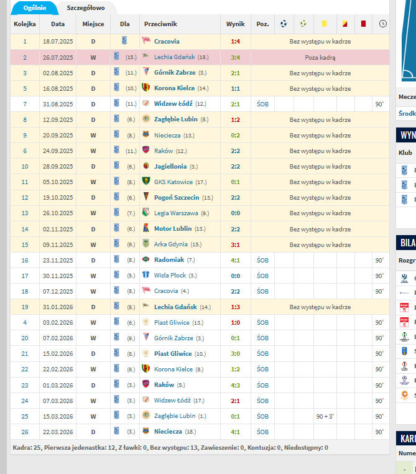Open Motor Lublin team link
The image size is (416, 474).
(x=173, y=228)
